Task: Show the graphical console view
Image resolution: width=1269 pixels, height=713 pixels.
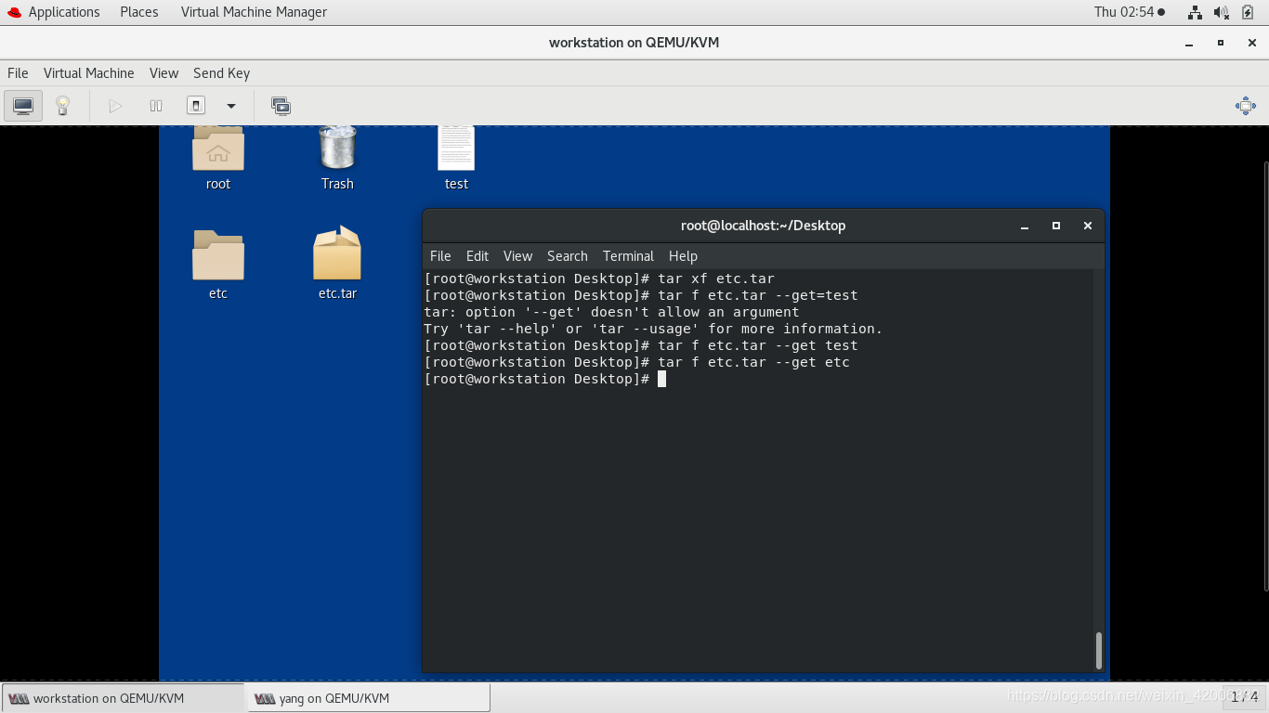Action: pos(23,106)
